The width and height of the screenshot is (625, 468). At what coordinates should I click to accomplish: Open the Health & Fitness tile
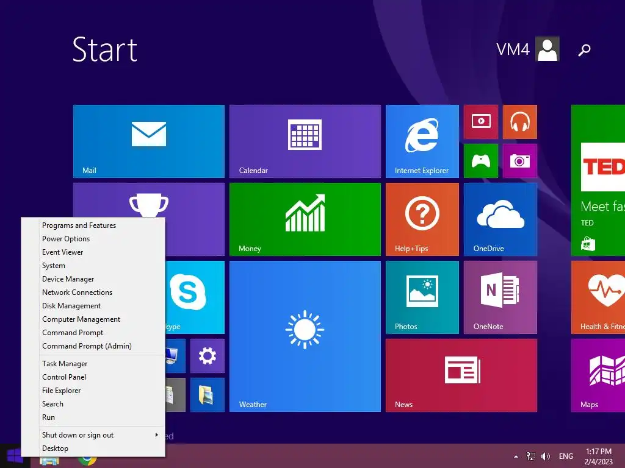click(598, 297)
